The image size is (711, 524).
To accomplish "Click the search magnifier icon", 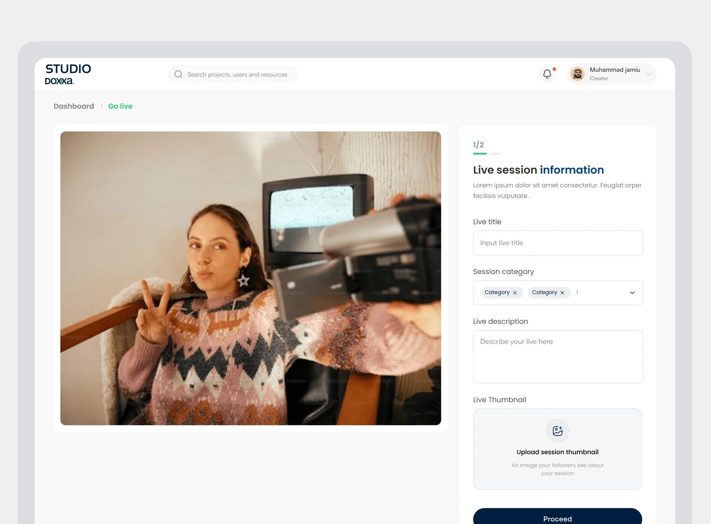I will [178, 74].
